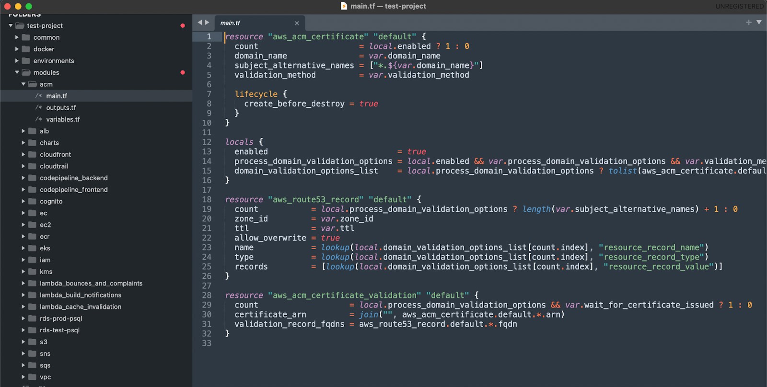Select the ec2 folder icon

point(32,225)
